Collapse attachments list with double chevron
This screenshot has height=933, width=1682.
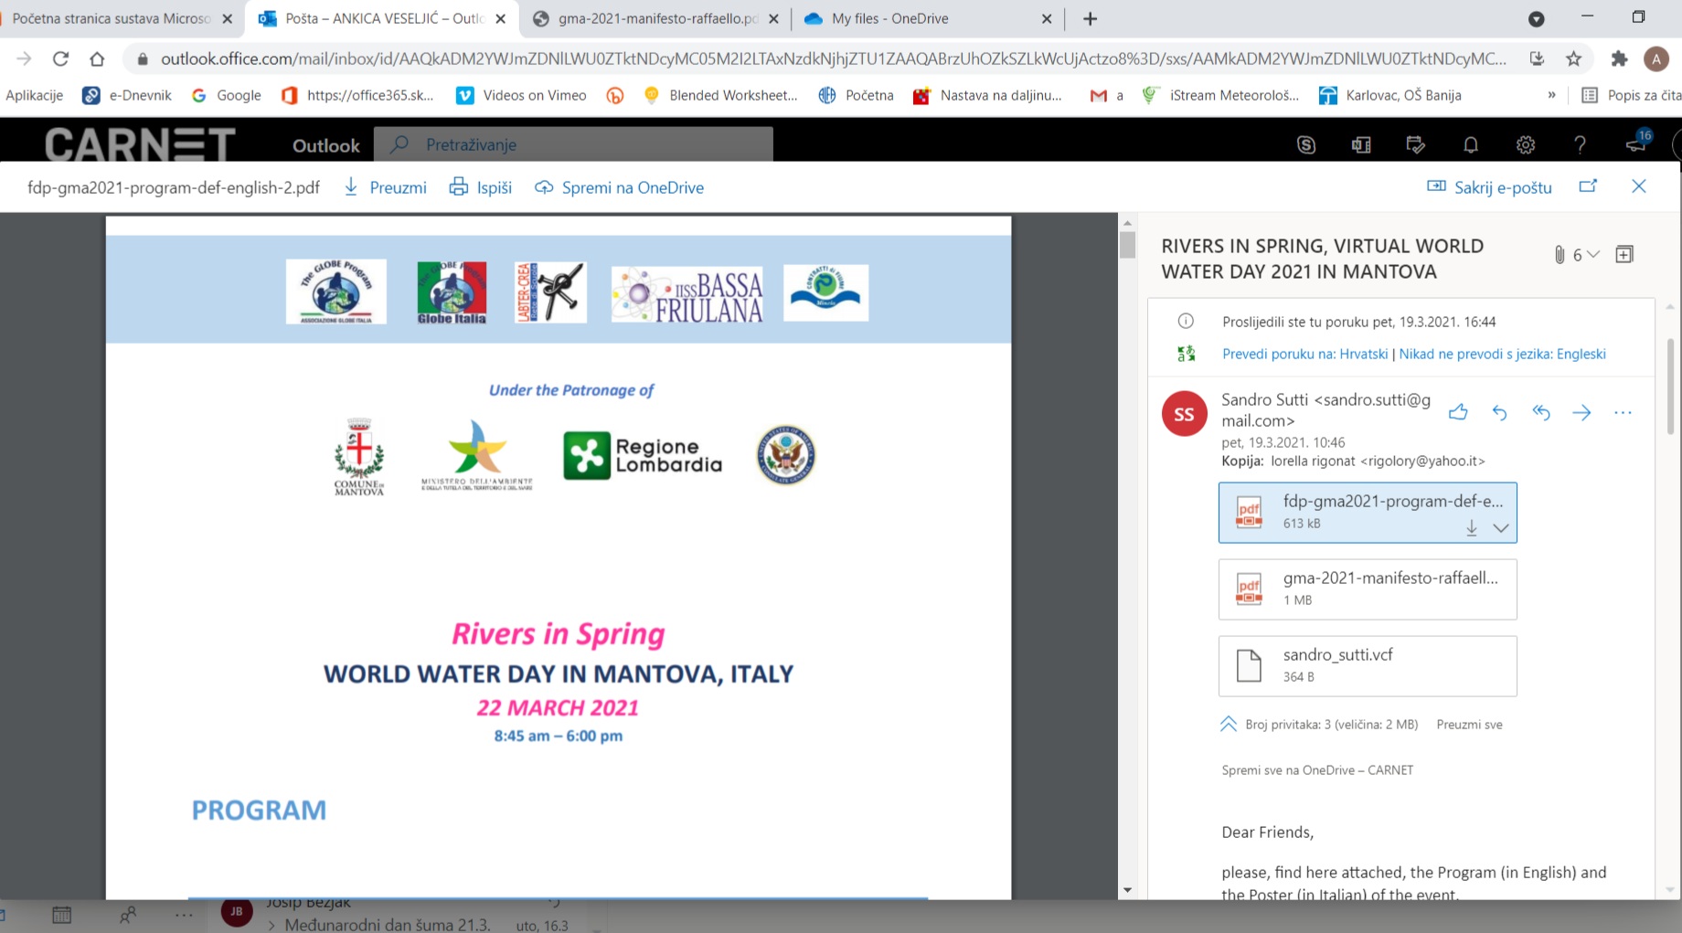[1229, 724]
